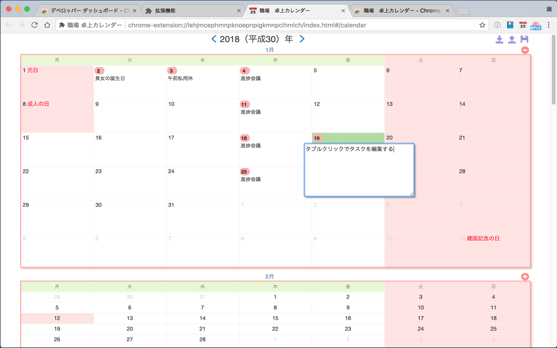Click the $Pv2 extension icon

(536, 25)
